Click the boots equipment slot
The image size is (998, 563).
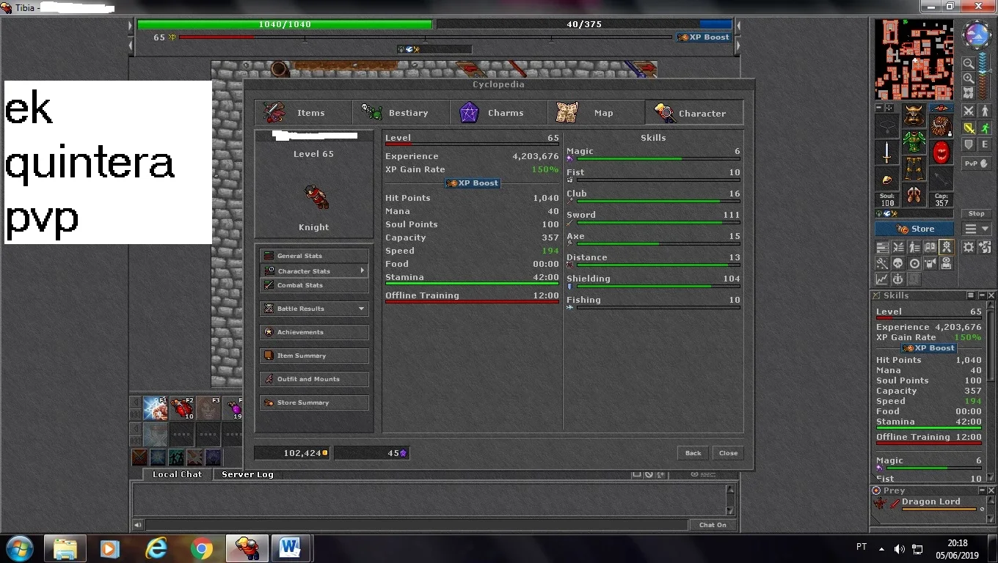(914, 195)
